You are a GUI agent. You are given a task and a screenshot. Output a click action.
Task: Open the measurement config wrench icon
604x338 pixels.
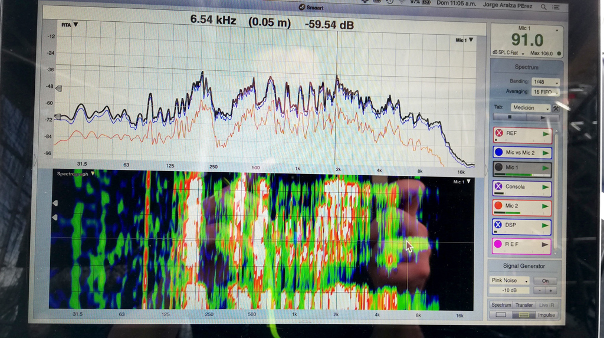(x=556, y=109)
